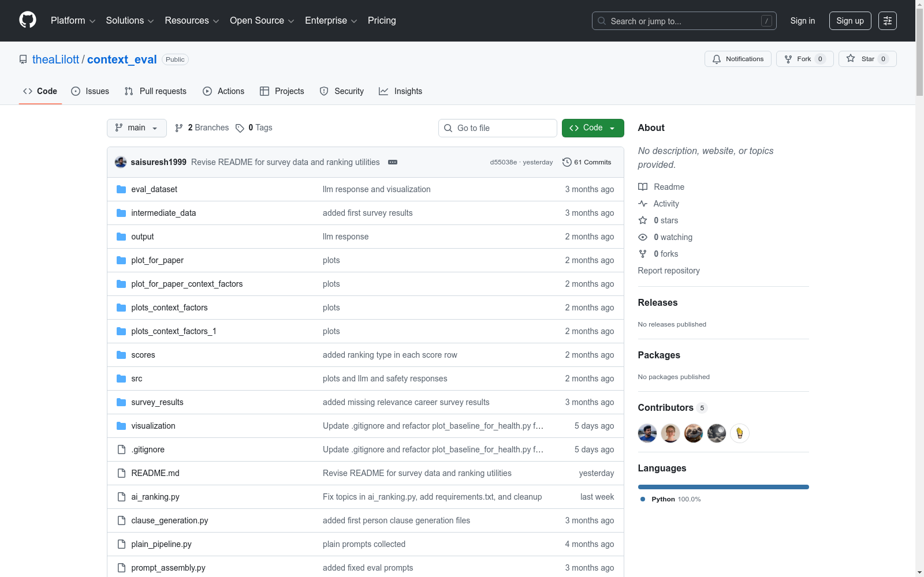The width and height of the screenshot is (924, 577).
Task: Click the eval_dataset folder icon
Action: click(x=121, y=189)
